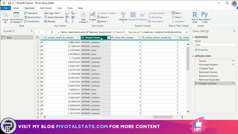Click cell INTERNET_other in row 3
This screenshot has height=134, width=238.
[x=96, y=50]
